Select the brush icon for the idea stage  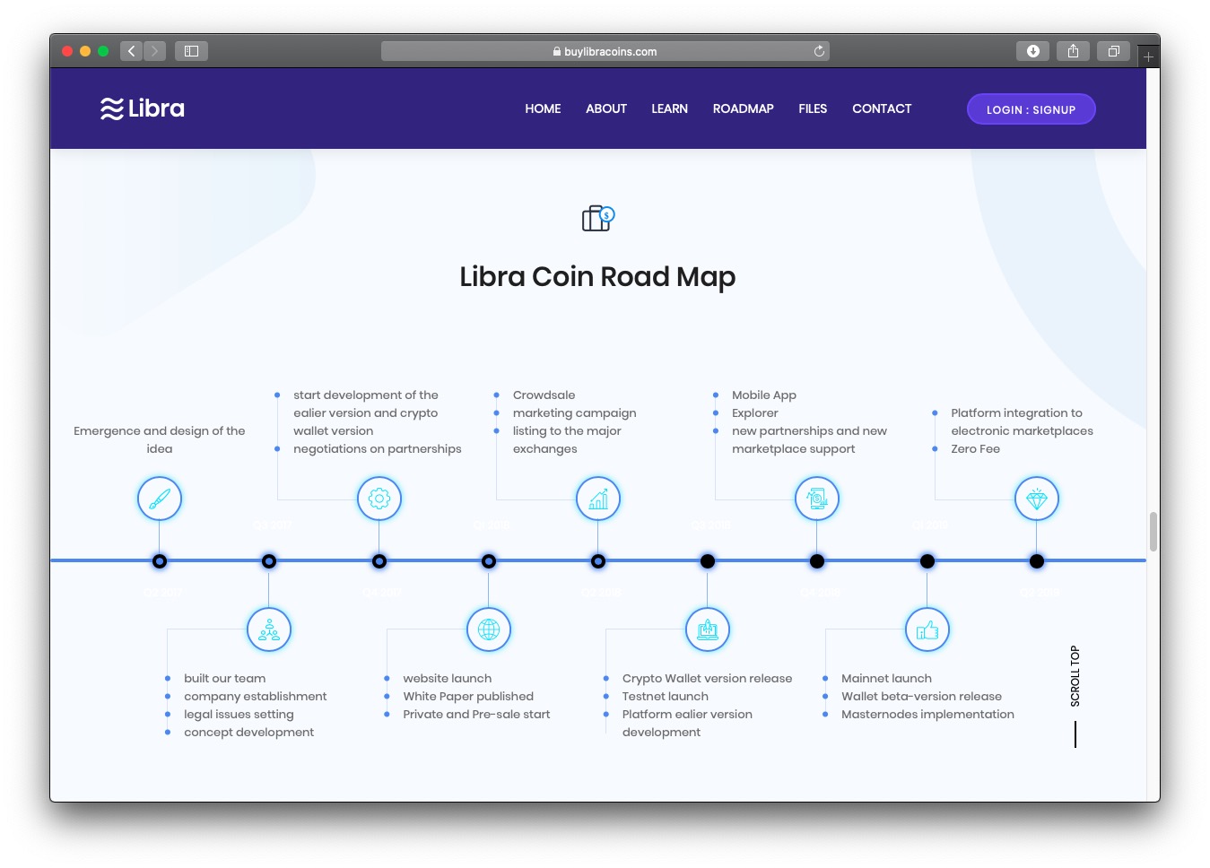tap(160, 499)
